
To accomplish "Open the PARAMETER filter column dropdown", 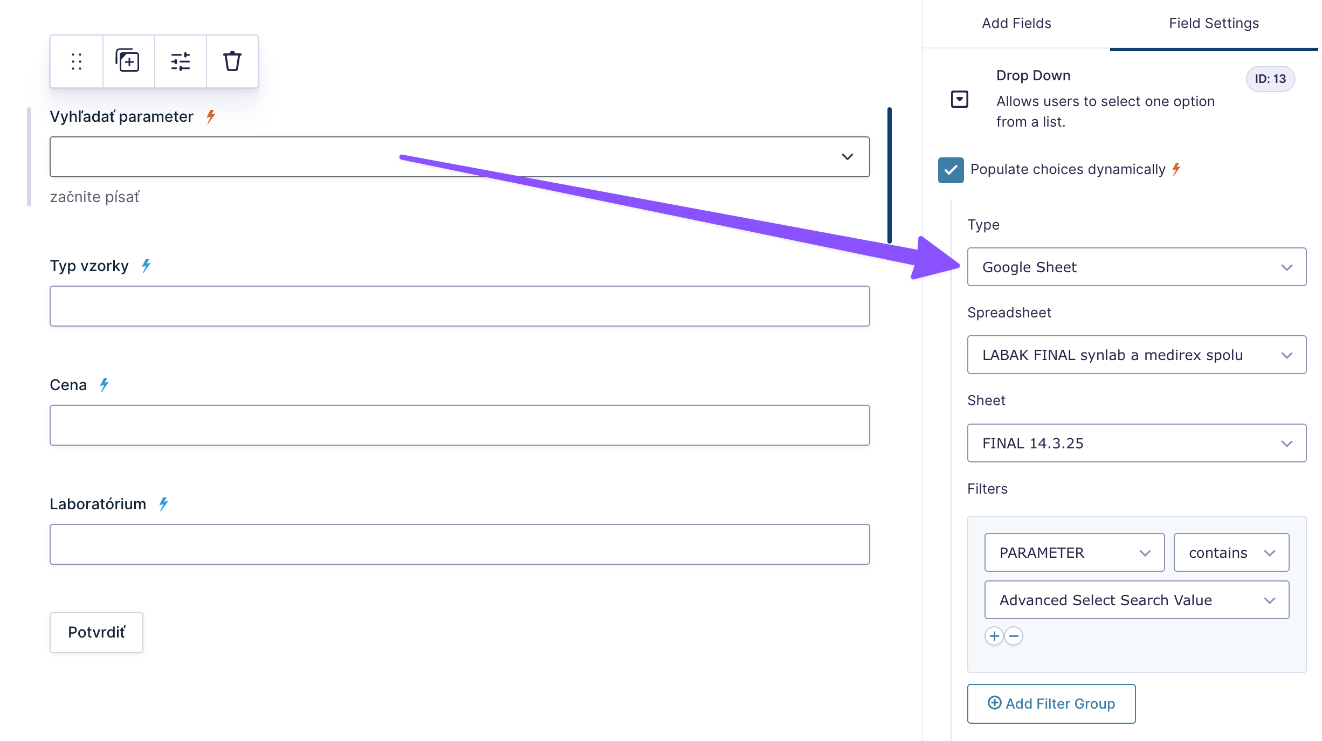I will click(x=1074, y=553).
